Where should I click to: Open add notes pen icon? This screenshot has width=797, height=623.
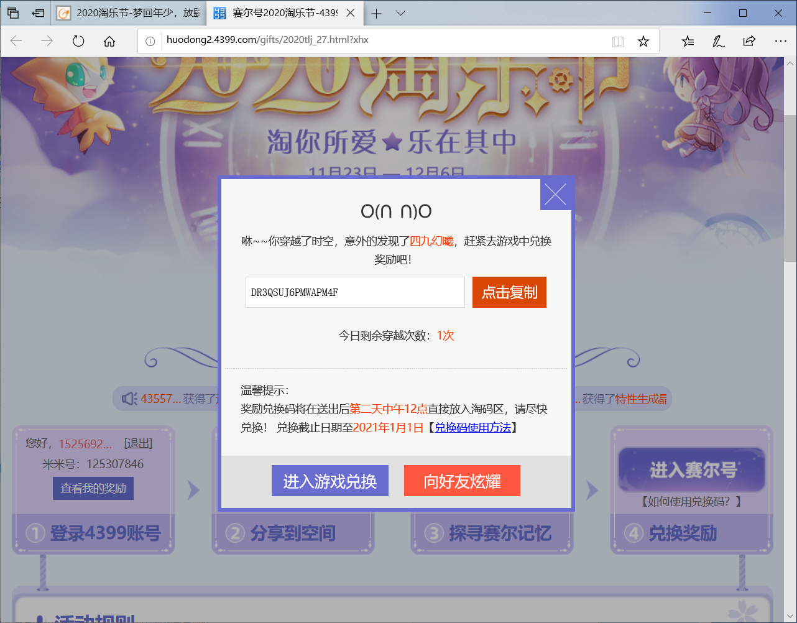point(718,41)
